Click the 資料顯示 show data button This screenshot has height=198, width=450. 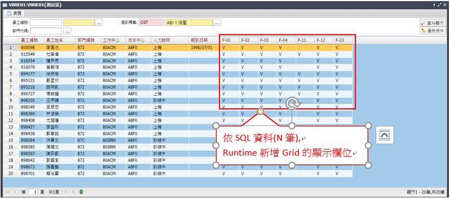(433, 23)
